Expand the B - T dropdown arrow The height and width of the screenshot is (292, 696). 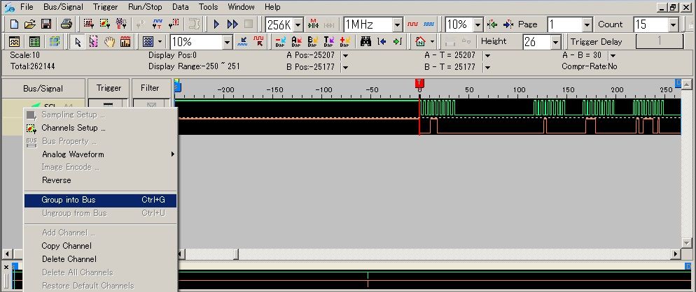tap(487, 67)
